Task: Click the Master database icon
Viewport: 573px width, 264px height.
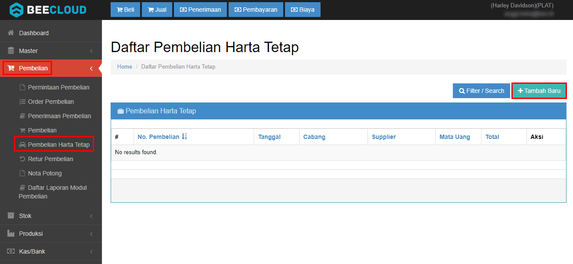Action: tap(11, 51)
